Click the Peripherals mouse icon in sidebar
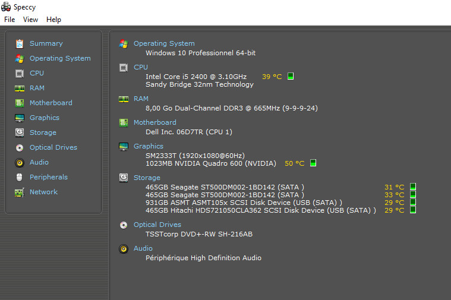 pyautogui.click(x=20, y=177)
